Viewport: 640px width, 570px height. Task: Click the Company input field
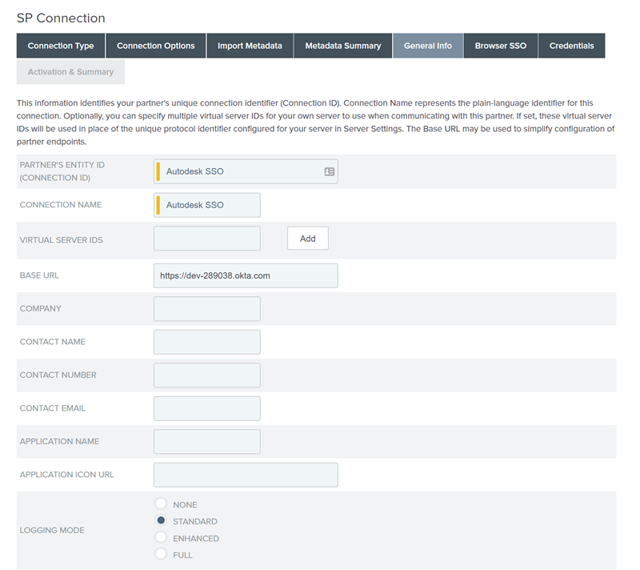click(206, 308)
